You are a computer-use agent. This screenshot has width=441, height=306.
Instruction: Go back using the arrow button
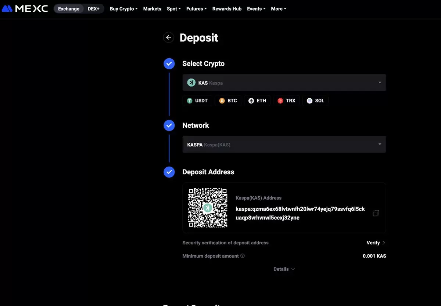pos(168,37)
